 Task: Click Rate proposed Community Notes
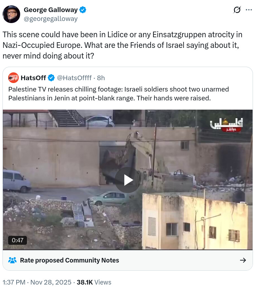pos(69,260)
